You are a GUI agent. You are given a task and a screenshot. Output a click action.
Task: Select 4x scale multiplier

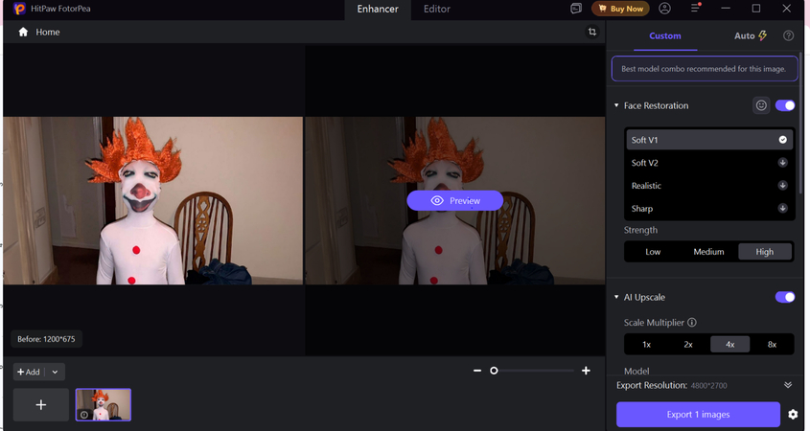point(729,344)
